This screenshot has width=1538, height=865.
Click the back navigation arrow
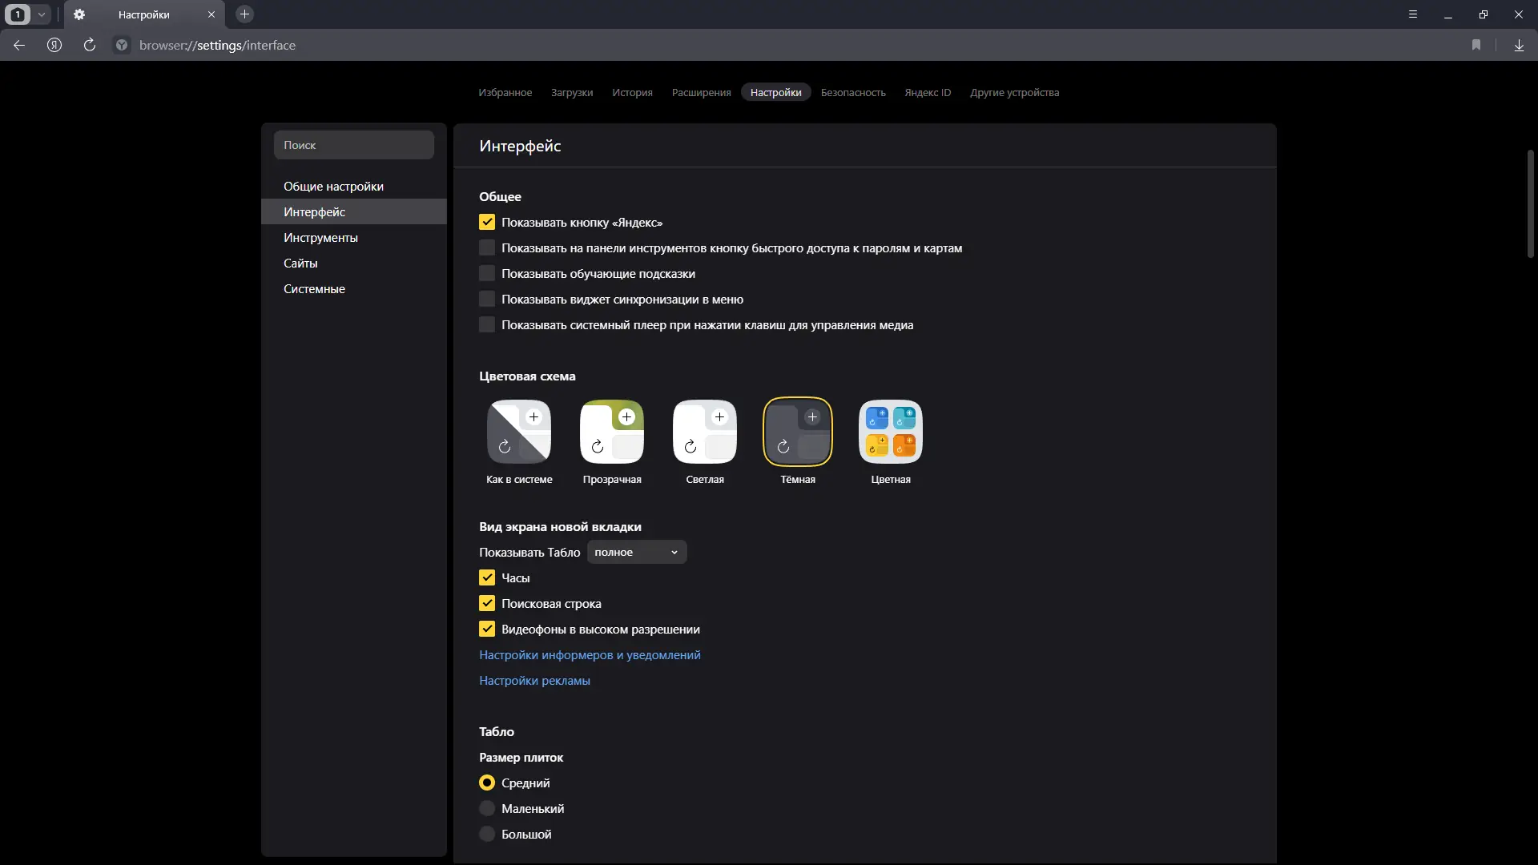(x=19, y=46)
